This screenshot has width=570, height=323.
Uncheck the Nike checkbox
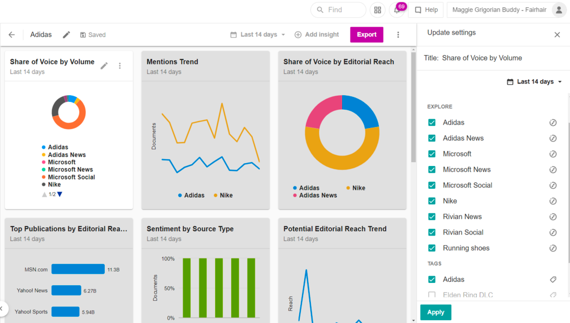click(432, 201)
